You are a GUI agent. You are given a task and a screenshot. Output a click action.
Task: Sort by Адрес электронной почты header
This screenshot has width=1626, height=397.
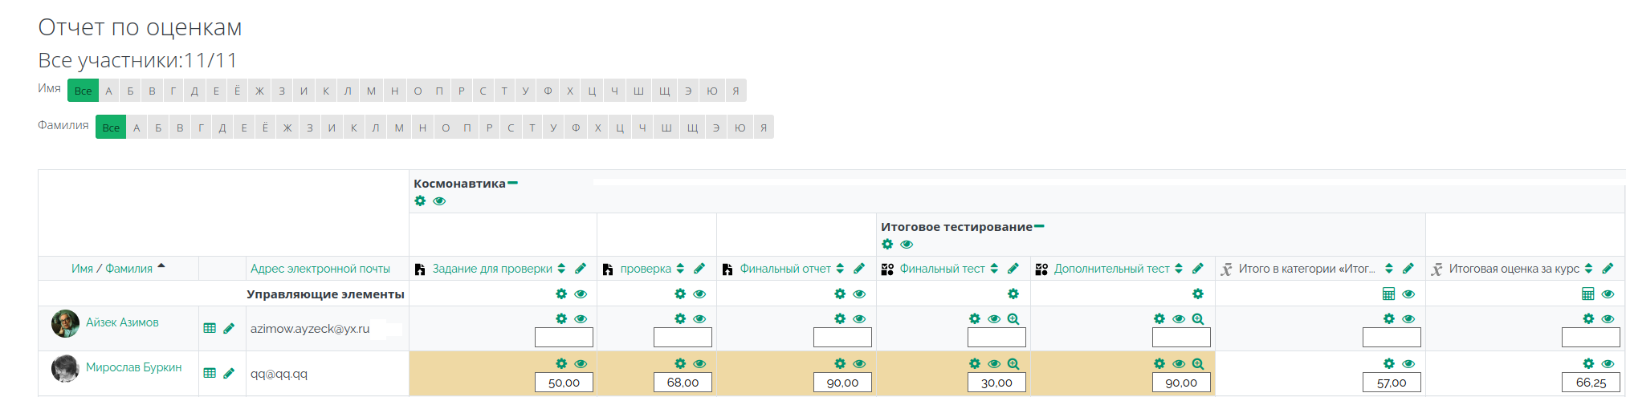(x=320, y=269)
